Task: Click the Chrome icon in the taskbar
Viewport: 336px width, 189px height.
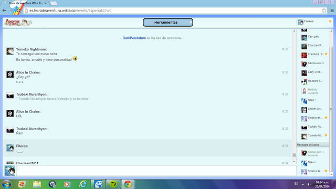Action: pos(128,184)
